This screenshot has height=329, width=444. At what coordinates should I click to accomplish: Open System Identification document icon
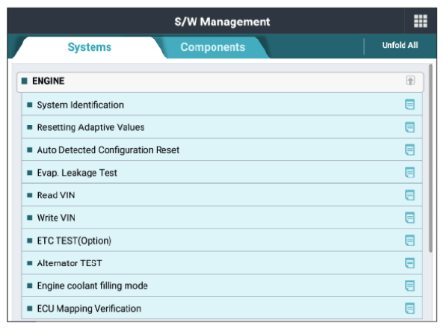pyautogui.click(x=410, y=105)
